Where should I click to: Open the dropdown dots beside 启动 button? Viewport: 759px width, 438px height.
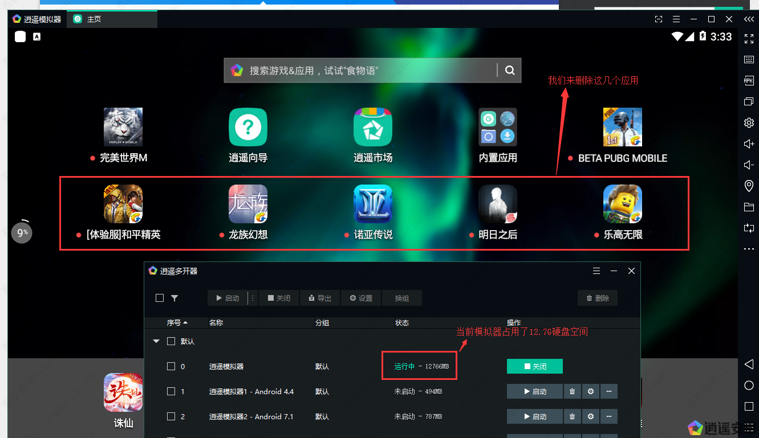[253, 298]
